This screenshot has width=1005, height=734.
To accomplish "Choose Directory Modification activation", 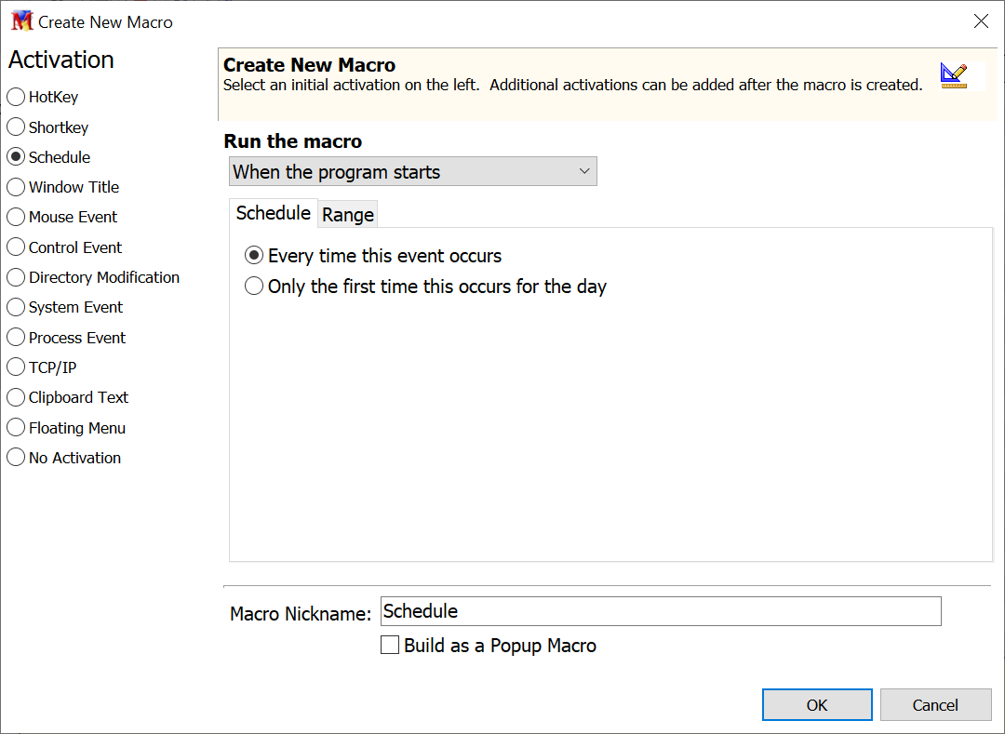I will click(x=16, y=277).
